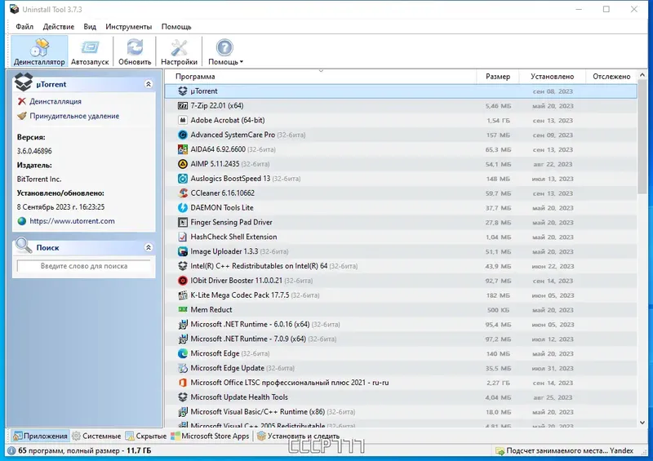653x461 pixels.
Task: Select the Microsoft Edge icon
Action: click(182, 353)
